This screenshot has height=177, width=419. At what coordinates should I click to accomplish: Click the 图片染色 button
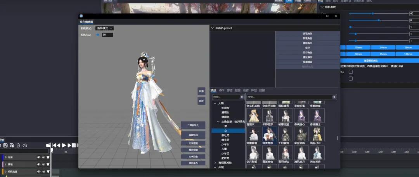tap(193, 163)
